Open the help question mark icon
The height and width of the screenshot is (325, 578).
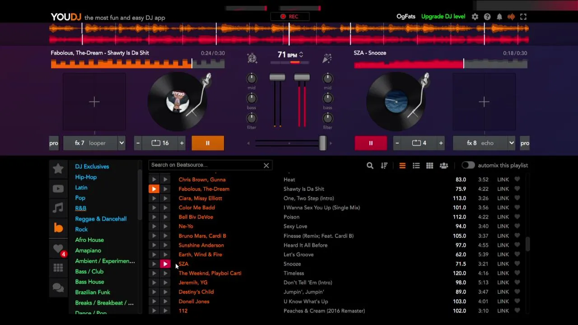[x=487, y=17]
